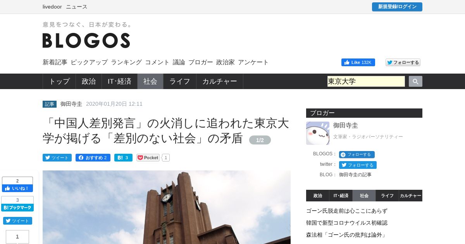Open 議論 menu link
The image size is (465, 244).
coord(179,62)
